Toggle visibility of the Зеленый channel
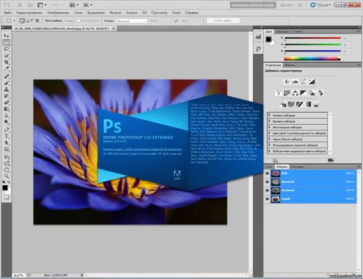The image size is (363, 279). pos(267,190)
